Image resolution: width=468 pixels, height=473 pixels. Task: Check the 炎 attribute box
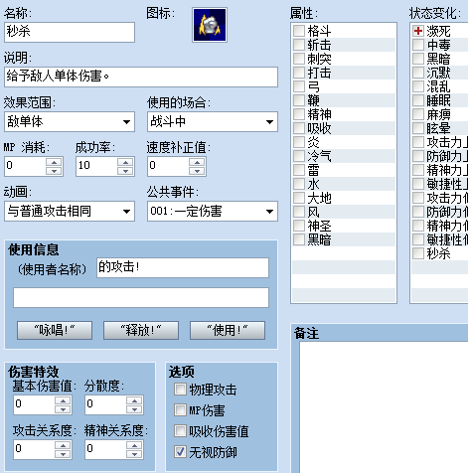(299, 142)
